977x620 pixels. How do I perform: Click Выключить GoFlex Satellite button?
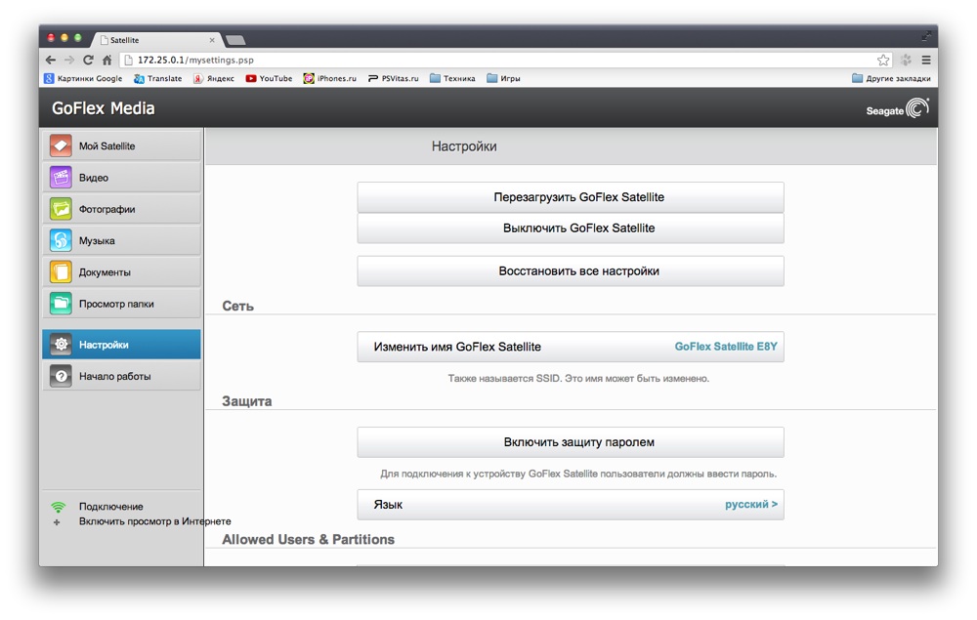pos(571,227)
